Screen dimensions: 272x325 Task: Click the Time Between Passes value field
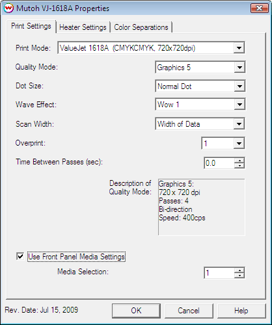[x=219, y=163]
